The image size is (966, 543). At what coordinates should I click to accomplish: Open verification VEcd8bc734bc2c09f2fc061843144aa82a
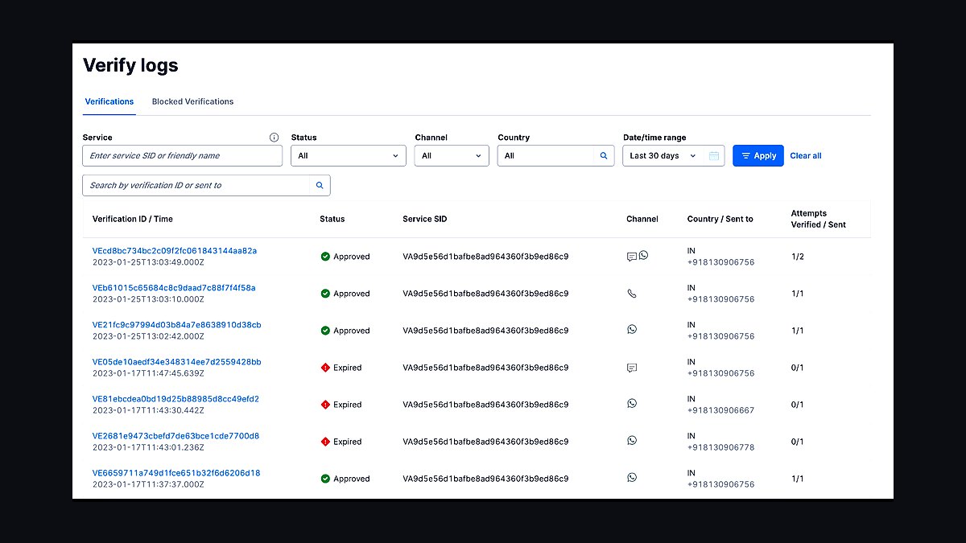175,251
